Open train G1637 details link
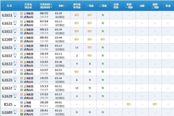Image resolution: width=174 pixels, height=116 pixels. (7, 88)
